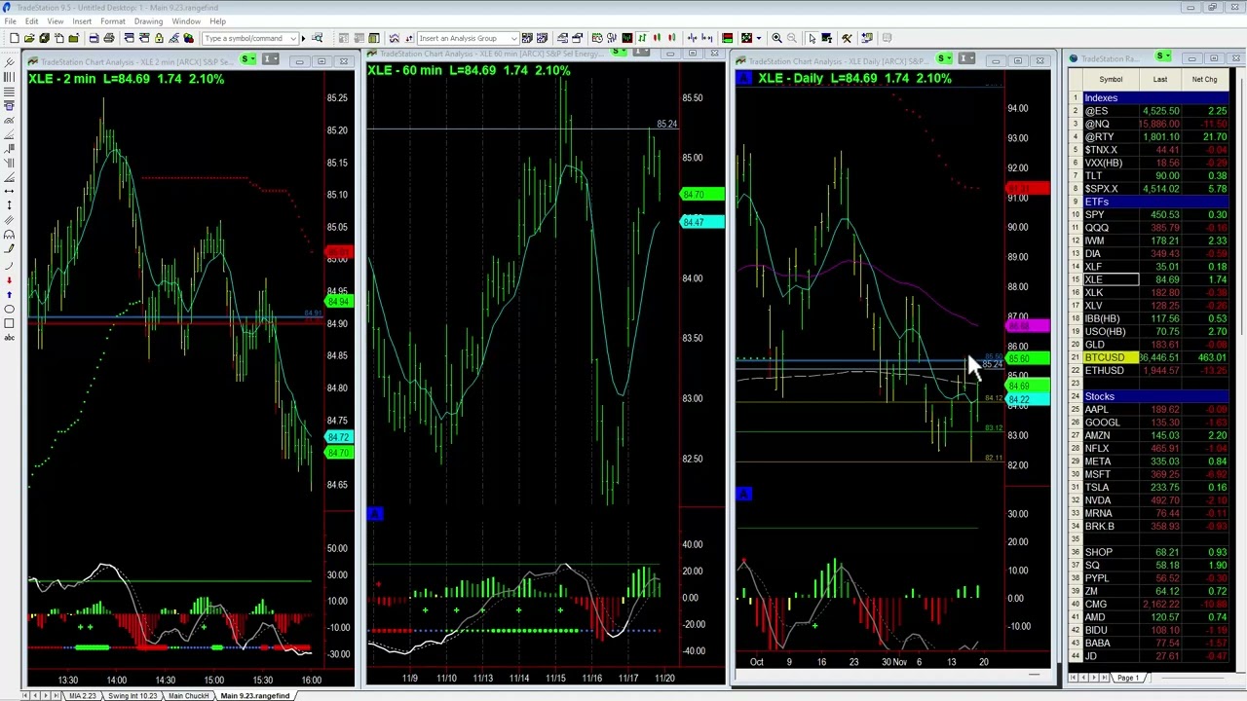The height and width of the screenshot is (701, 1247).
Task: Click the New document toolbar icon
Action: pos(15,38)
